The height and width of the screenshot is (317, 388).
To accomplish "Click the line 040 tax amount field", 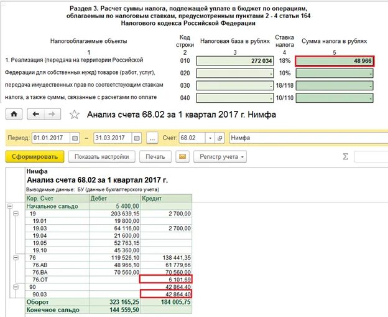I will (x=335, y=98).
